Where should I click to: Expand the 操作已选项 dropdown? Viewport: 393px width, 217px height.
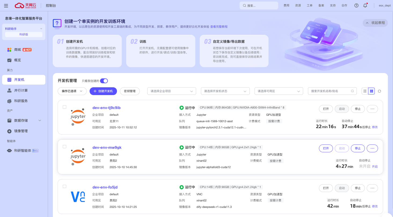(x=72, y=91)
